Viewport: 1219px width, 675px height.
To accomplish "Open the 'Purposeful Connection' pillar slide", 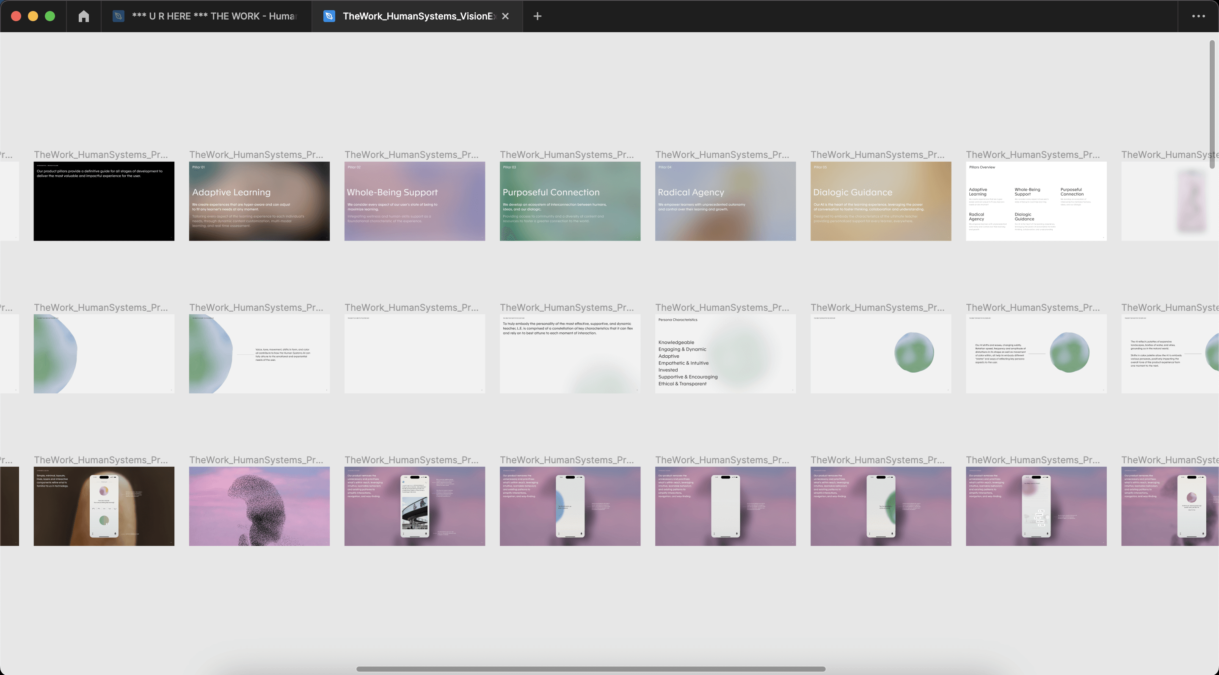I will pos(570,201).
